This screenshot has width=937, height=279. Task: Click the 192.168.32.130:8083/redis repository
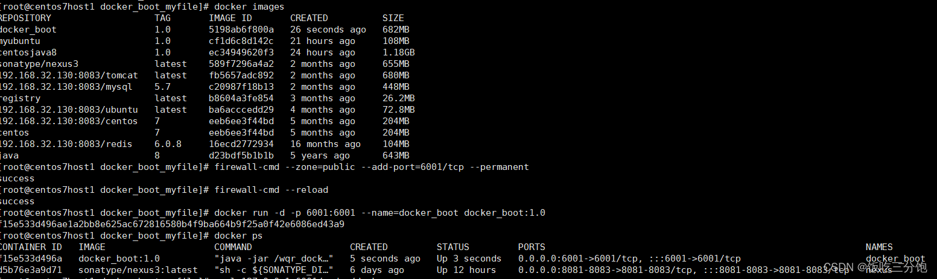tap(66, 144)
